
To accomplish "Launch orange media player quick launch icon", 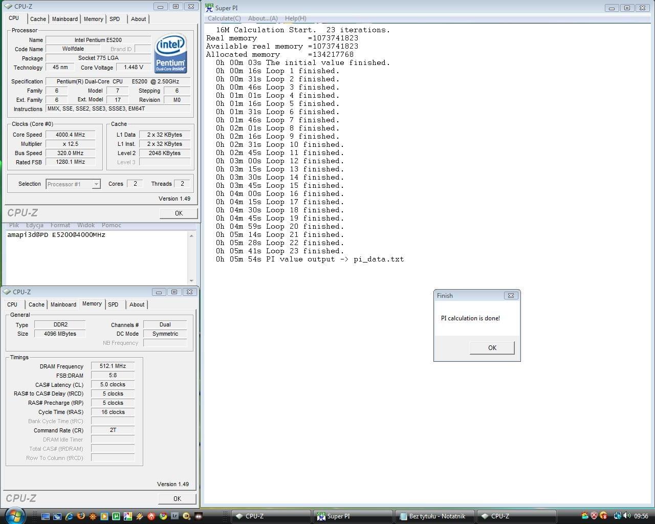I will tap(104, 516).
